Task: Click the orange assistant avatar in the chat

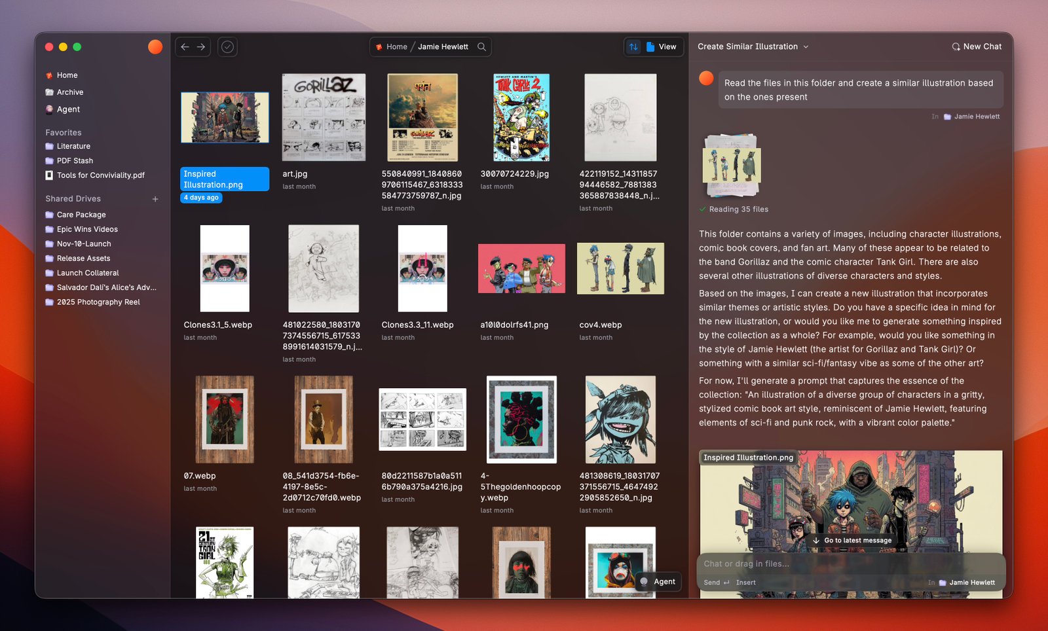Action: point(707,78)
